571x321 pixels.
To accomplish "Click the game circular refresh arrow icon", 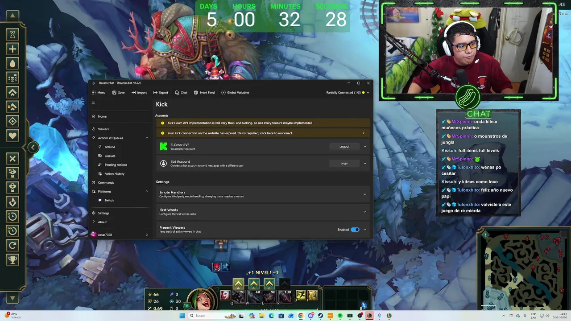I will (x=12, y=245).
